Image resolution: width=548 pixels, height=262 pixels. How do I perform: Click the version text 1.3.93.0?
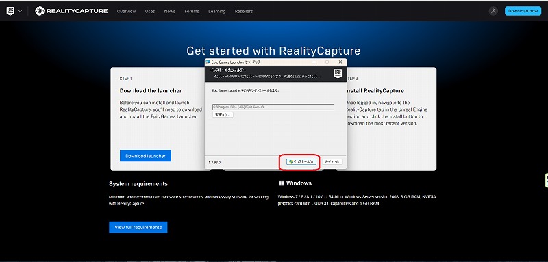[214, 162]
